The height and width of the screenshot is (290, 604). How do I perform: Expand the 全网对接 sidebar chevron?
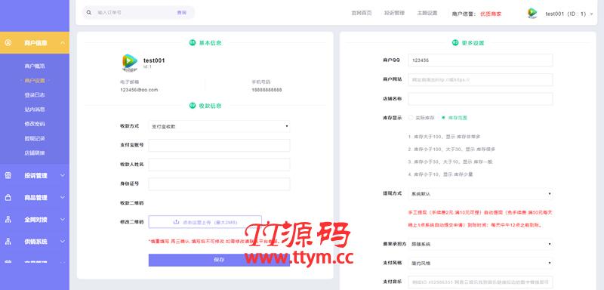click(x=63, y=220)
